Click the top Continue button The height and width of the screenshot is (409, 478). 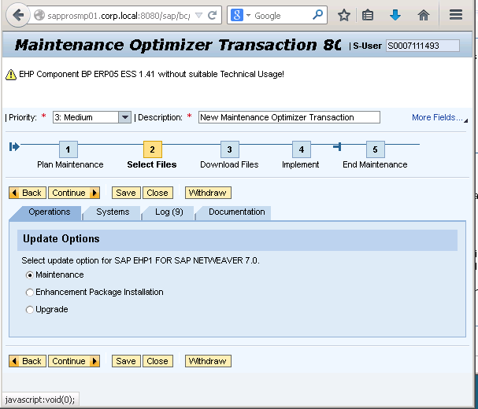point(74,193)
